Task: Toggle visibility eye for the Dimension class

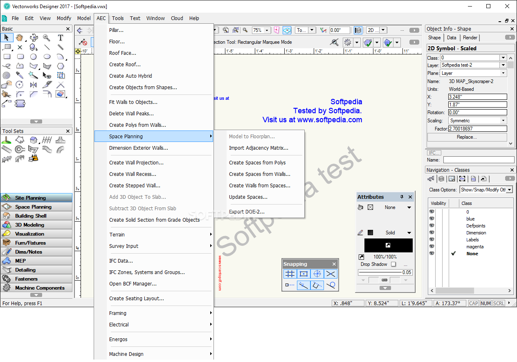Action: [432, 233]
